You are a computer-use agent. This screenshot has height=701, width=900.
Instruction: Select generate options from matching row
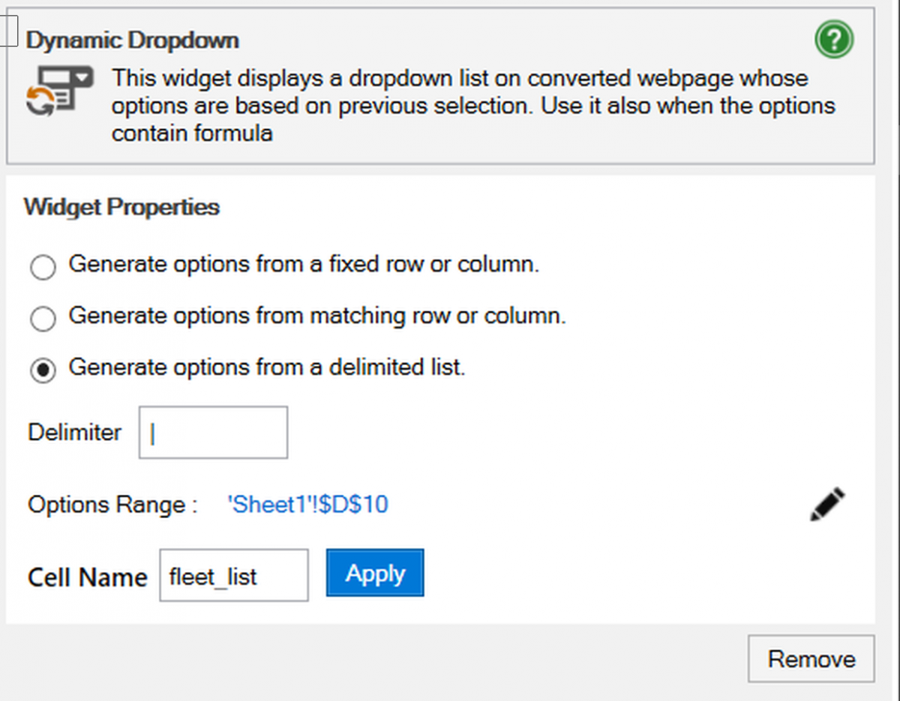43,319
